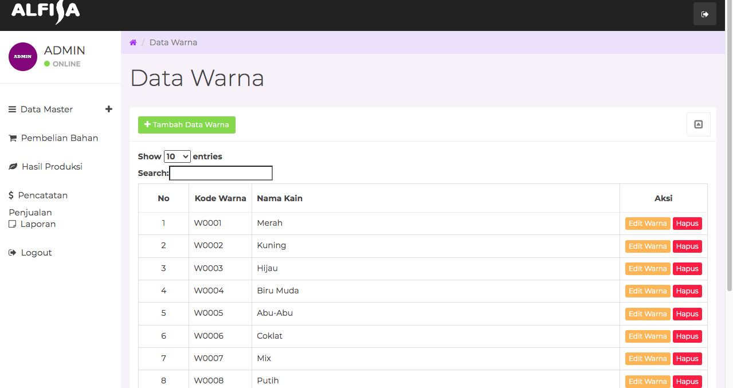
Task: Collapse the panel using the caret icon
Action: [698, 124]
